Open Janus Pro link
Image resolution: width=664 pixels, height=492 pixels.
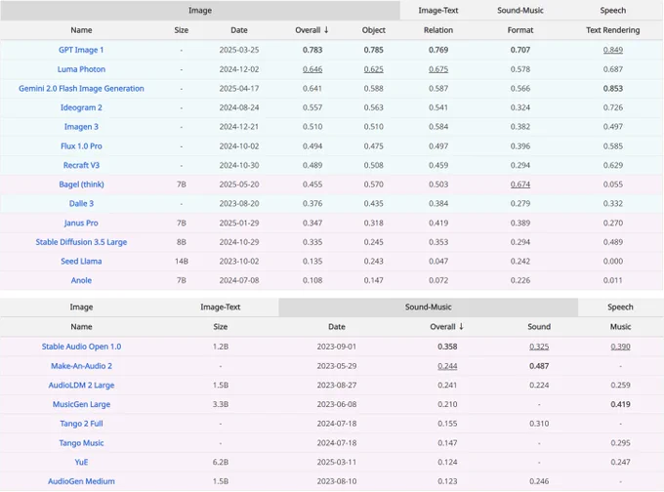click(x=81, y=224)
